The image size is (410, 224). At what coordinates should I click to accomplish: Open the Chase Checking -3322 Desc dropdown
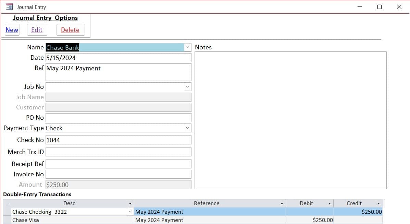click(130, 211)
